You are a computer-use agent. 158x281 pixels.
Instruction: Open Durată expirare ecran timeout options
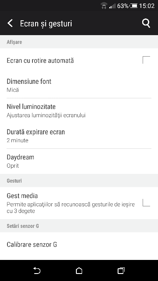pyautogui.click(x=79, y=136)
